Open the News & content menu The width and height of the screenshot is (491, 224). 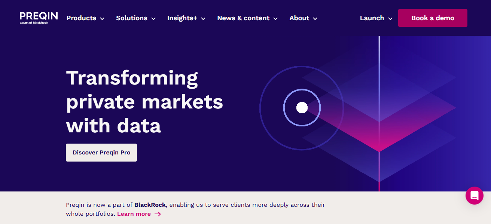coord(243,18)
